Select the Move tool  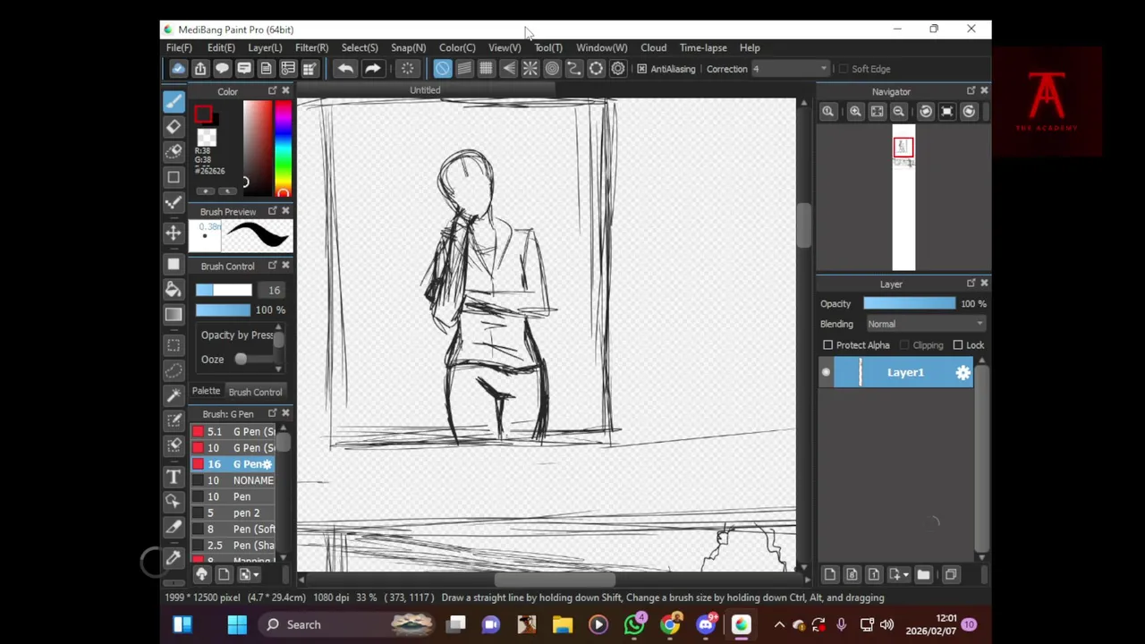(174, 233)
